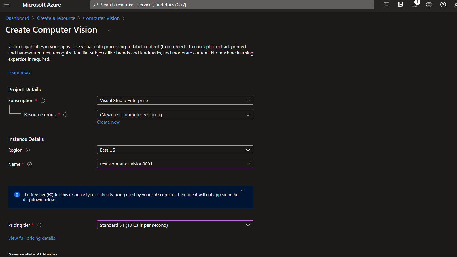This screenshot has width=457, height=257.
Task: Go to Dashboard breadcrumb
Action: click(x=17, y=18)
